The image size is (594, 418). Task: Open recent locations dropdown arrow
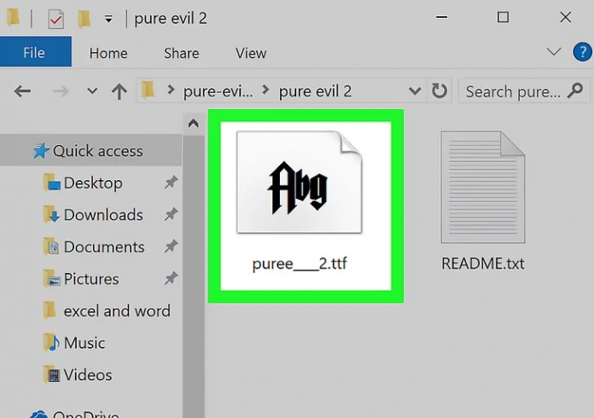click(x=92, y=91)
